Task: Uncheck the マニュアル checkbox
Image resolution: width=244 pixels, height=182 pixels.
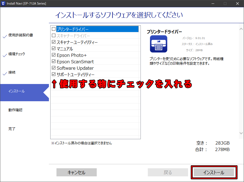Action: tap(54, 48)
